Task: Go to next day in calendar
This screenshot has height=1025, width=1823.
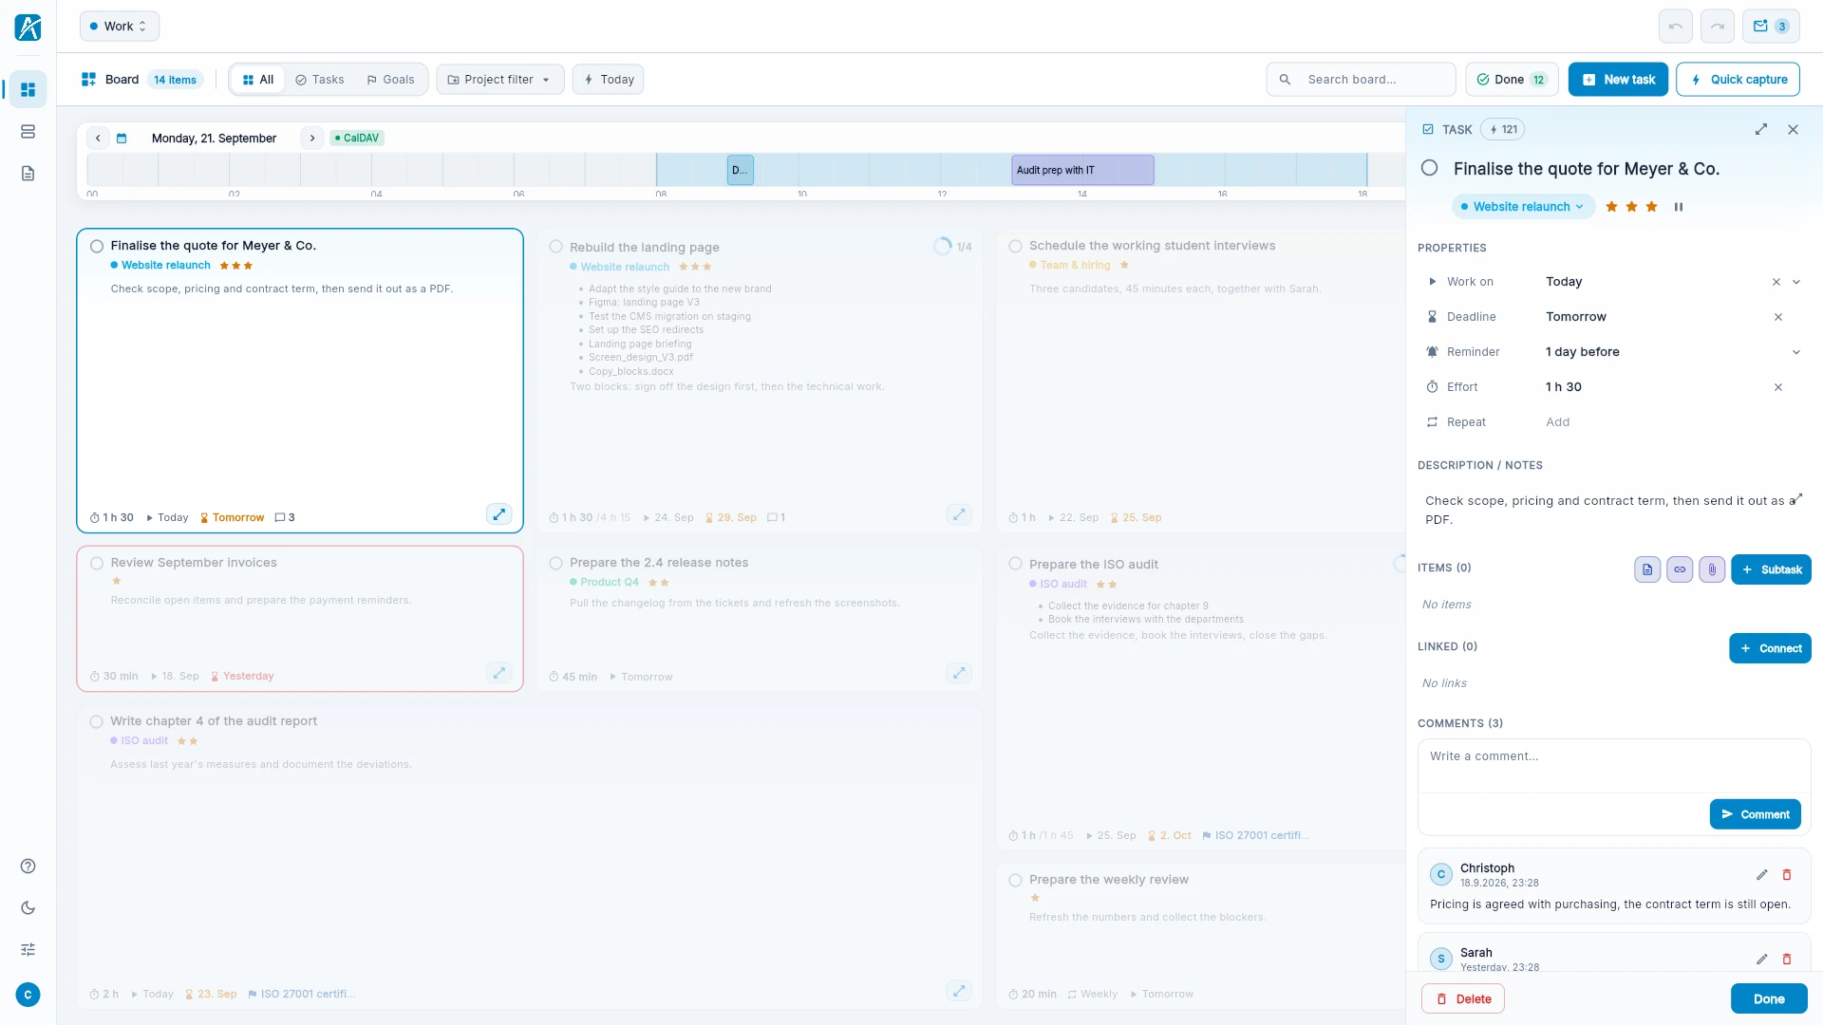Action: [x=311, y=138]
